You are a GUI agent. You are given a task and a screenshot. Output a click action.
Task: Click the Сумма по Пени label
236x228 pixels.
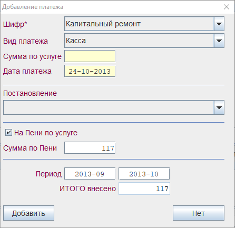(x=30, y=148)
